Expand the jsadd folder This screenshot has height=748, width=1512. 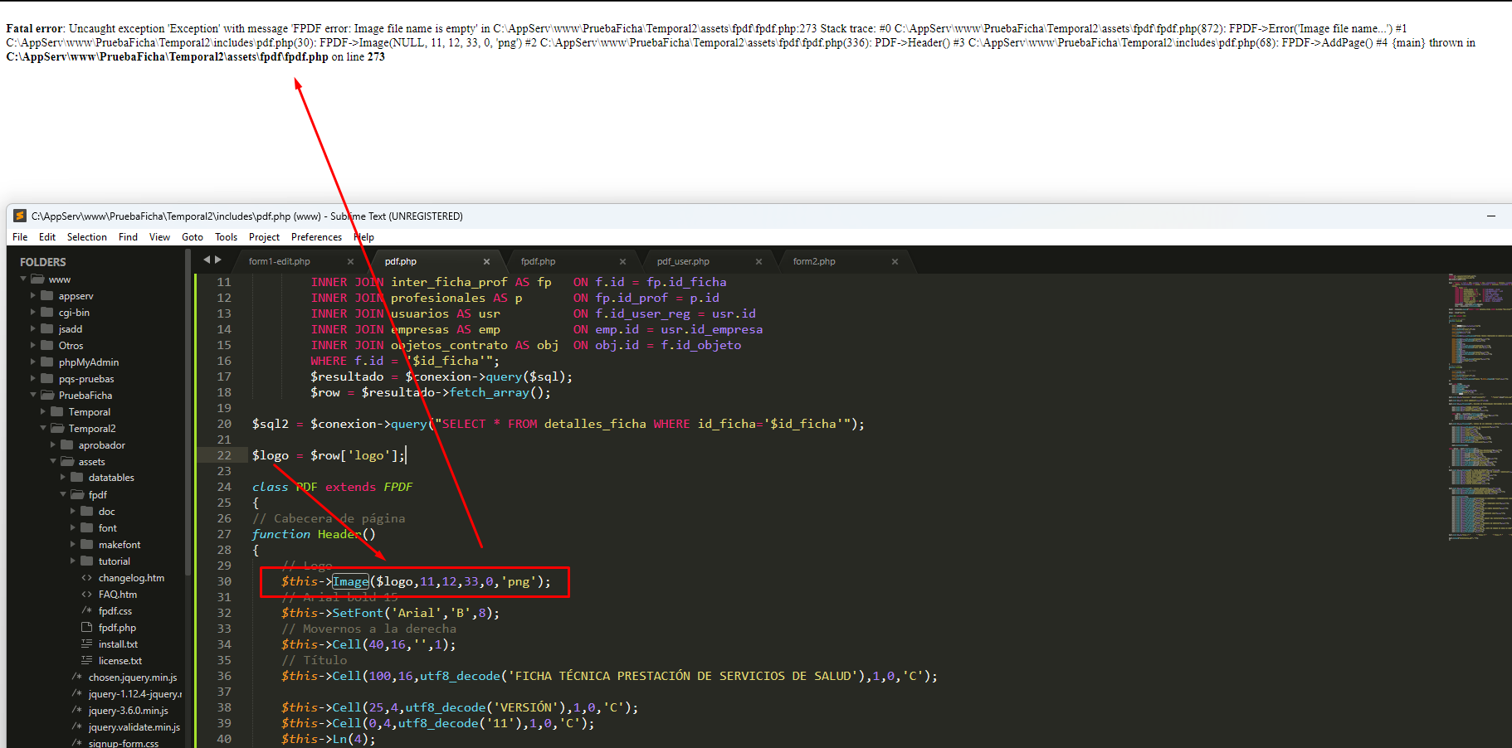click(33, 329)
